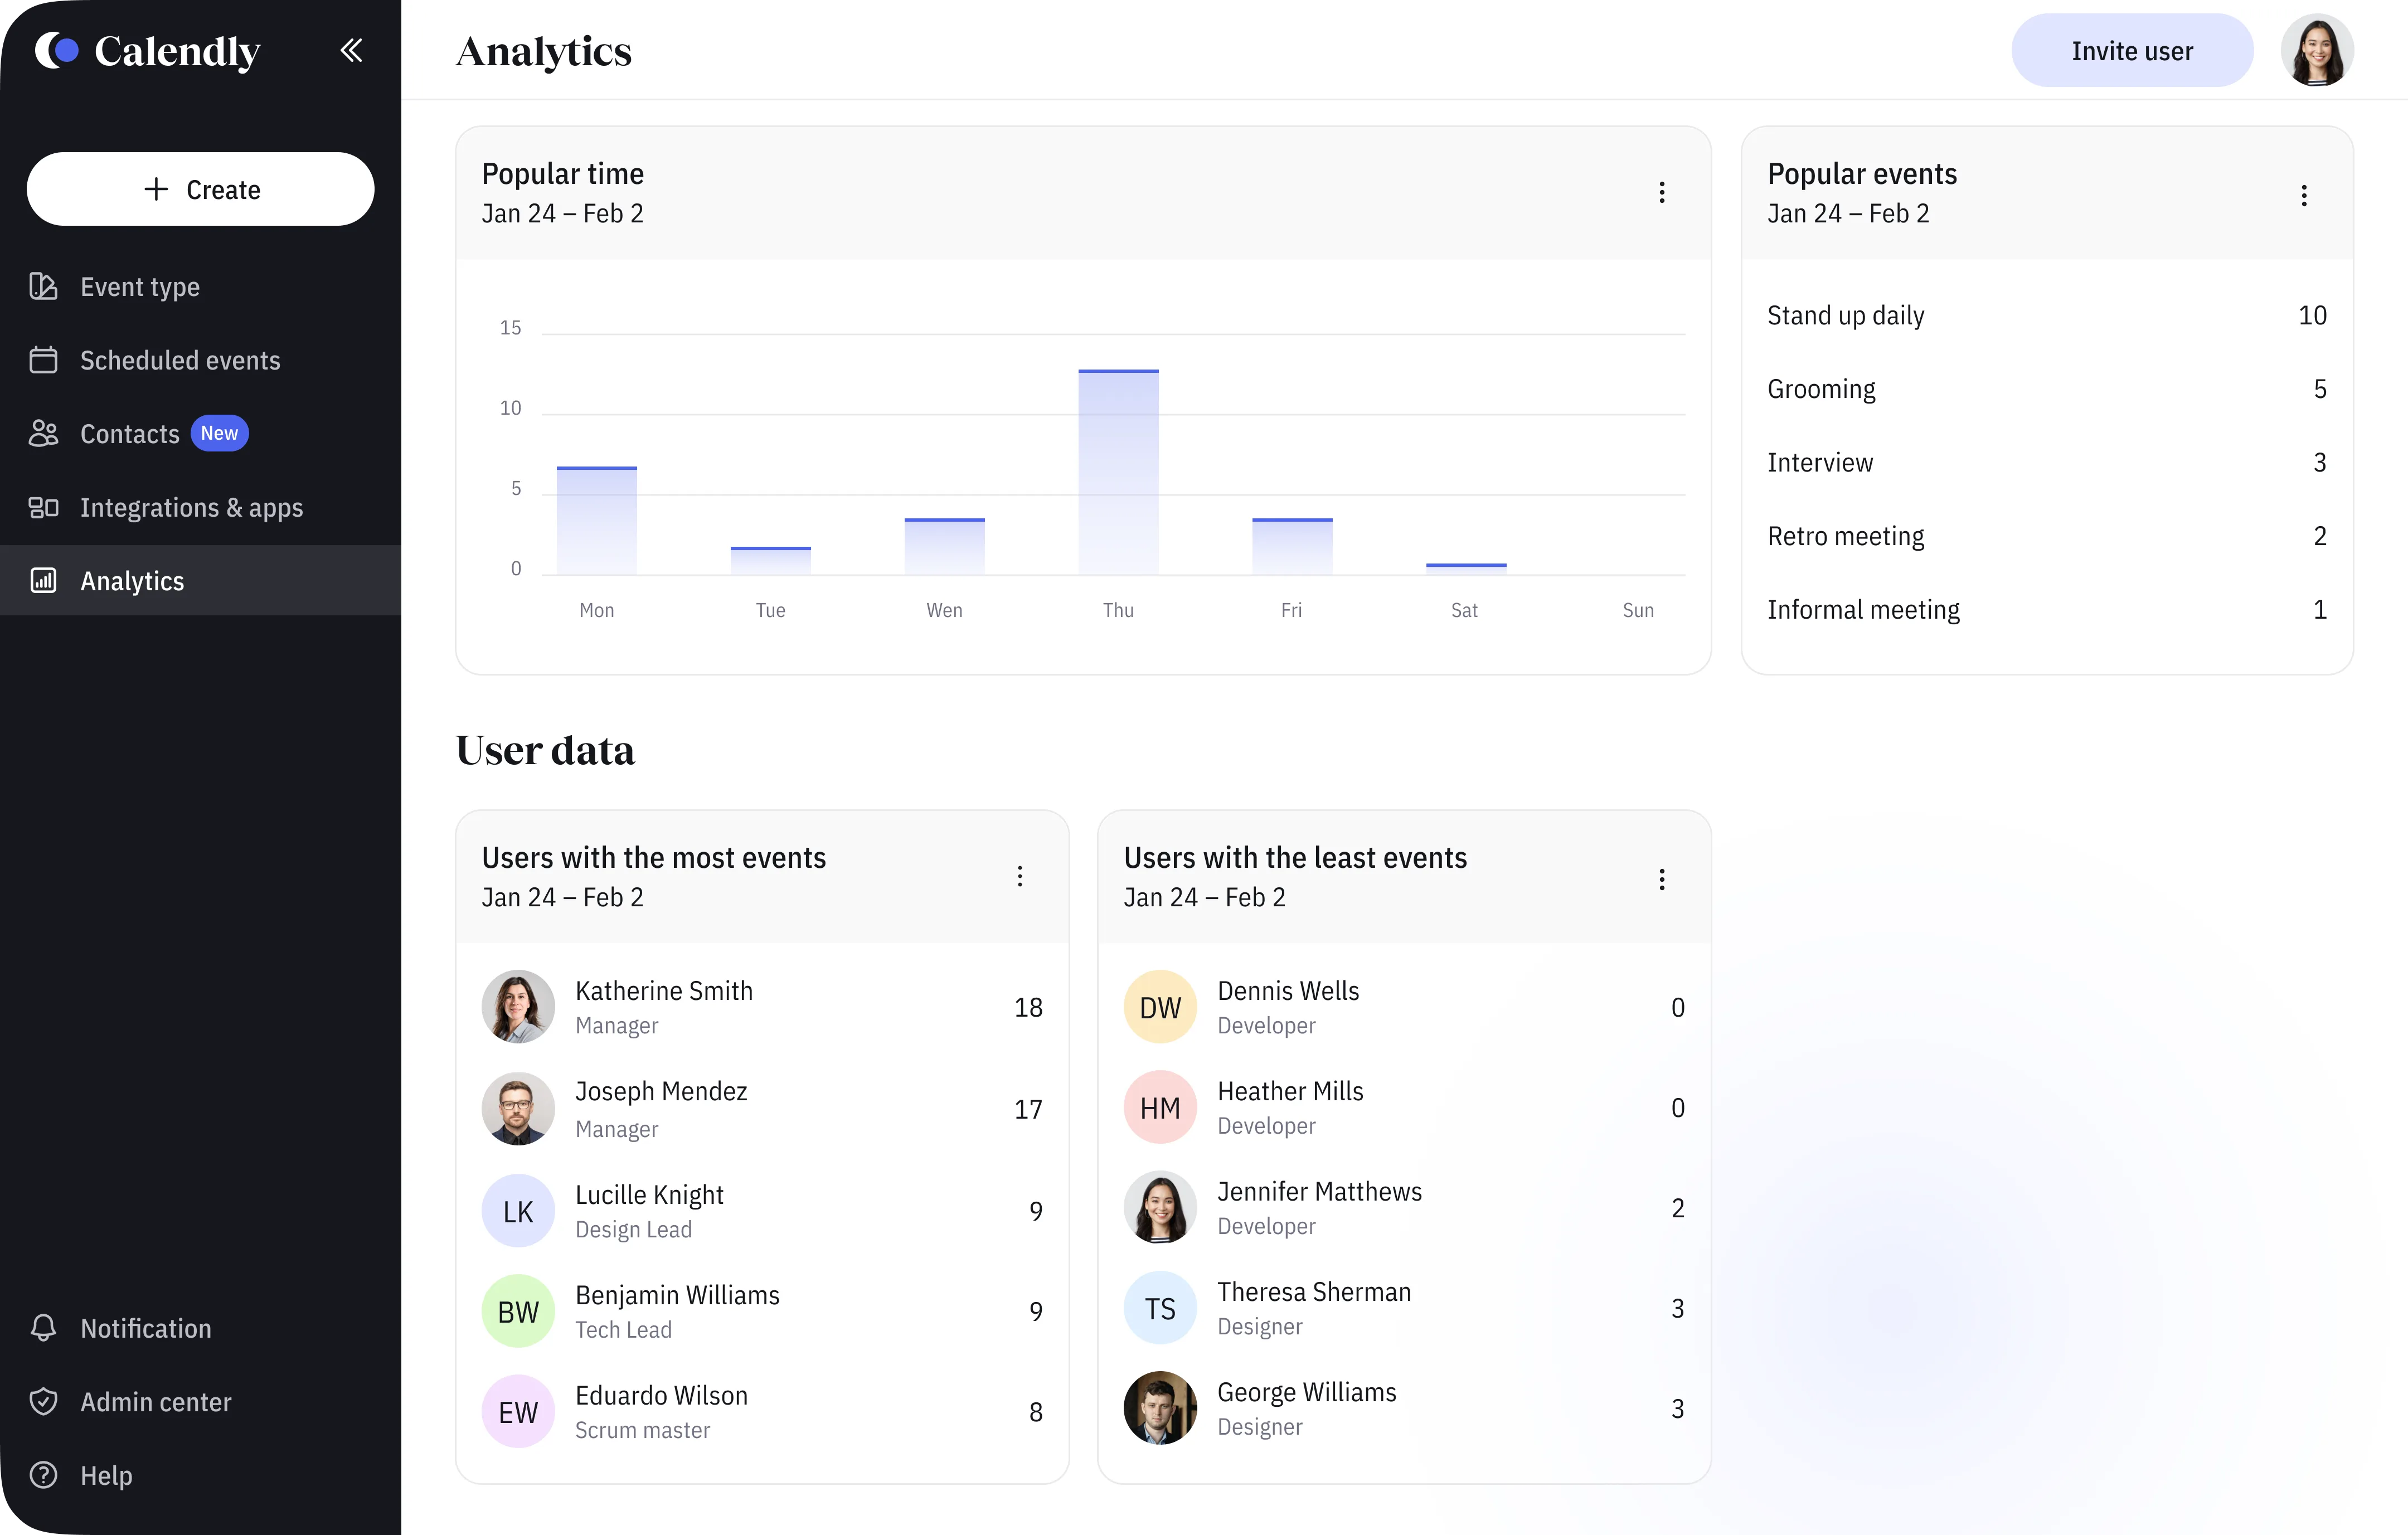Select the Thursday bar in the chart

[x=1118, y=472]
